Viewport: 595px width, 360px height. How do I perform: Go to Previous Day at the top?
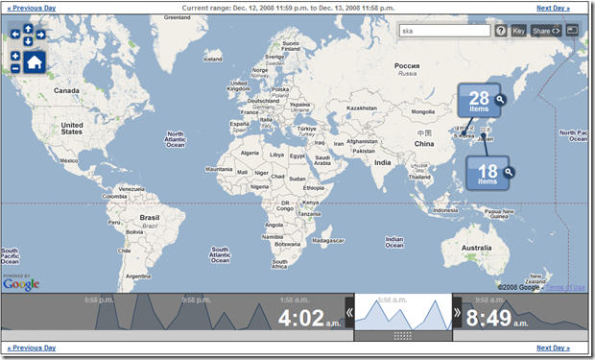32,8
